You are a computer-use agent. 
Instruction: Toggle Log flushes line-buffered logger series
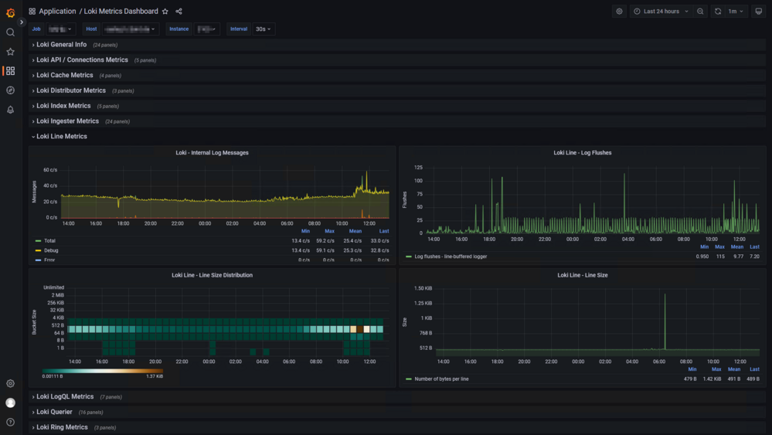[451, 257]
